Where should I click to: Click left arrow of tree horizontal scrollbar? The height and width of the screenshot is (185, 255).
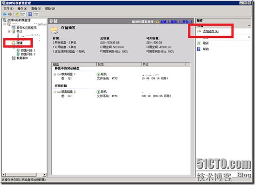4,174
